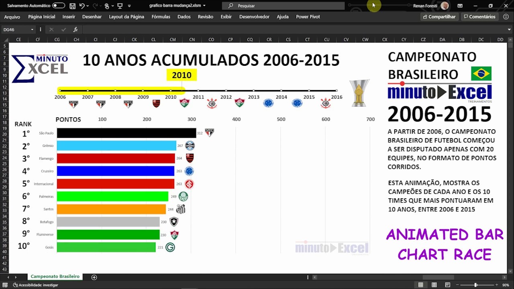Click the 2013 timeline marker
Screen dimensions: 514x289
[253, 91]
